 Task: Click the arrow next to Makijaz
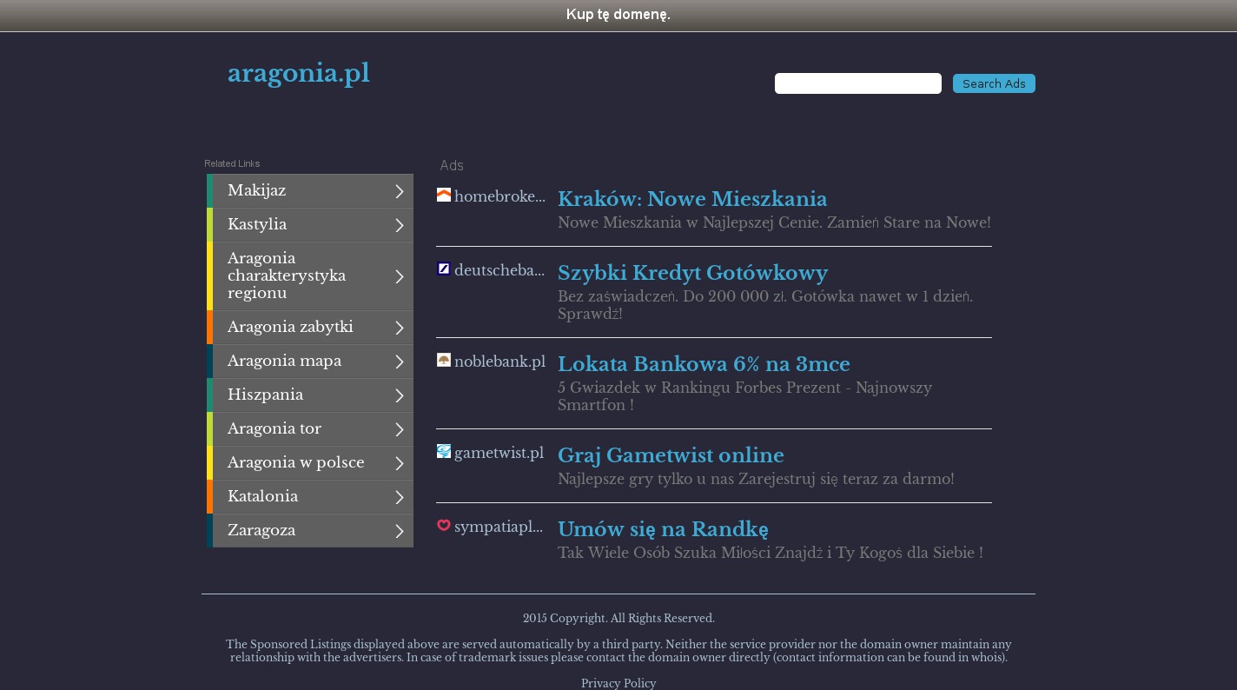(x=400, y=191)
